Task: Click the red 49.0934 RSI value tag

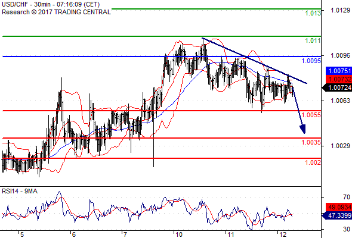Action: tap(339, 207)
